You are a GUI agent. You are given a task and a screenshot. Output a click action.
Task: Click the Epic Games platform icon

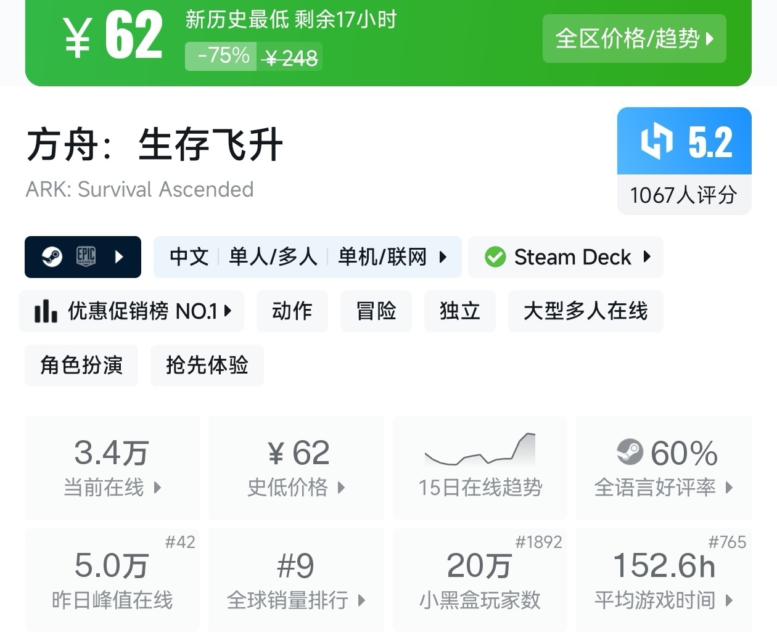[x=86, y=256]
